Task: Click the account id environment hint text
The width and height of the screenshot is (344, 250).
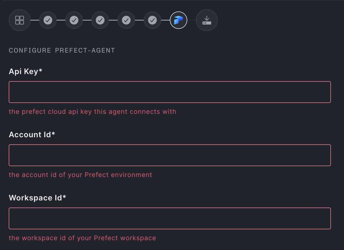Action: tap(81, 175)
